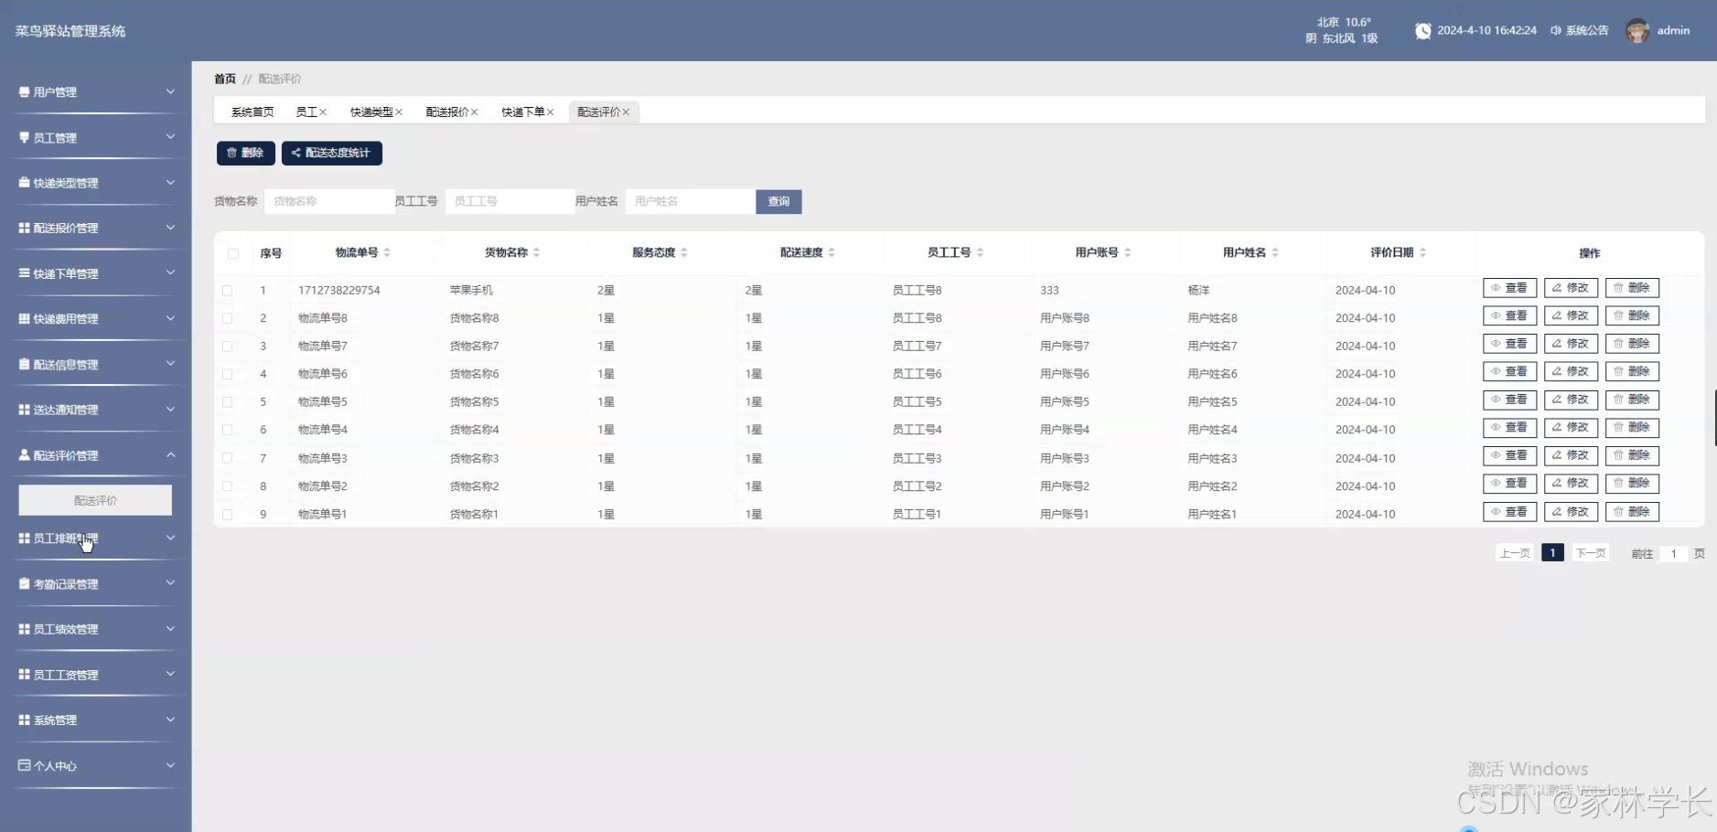
Task: Expand the 员工排班管理 menu chevron
Action: tap(170, 538)
